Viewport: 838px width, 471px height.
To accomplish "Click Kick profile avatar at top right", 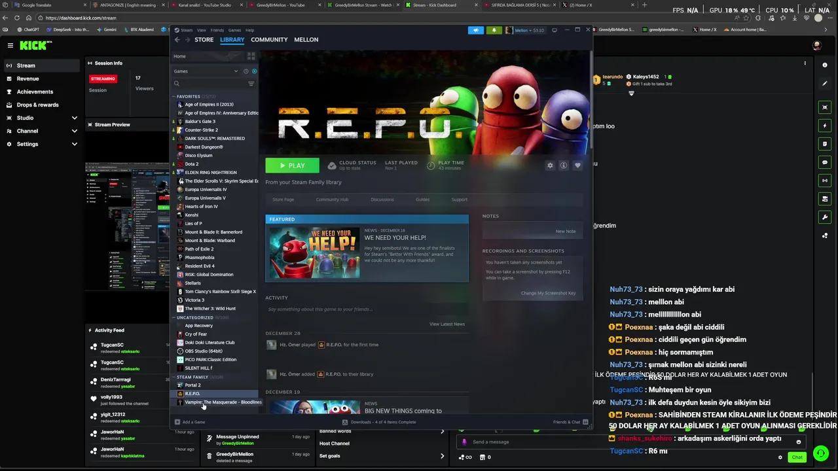I will coord(816,46).
